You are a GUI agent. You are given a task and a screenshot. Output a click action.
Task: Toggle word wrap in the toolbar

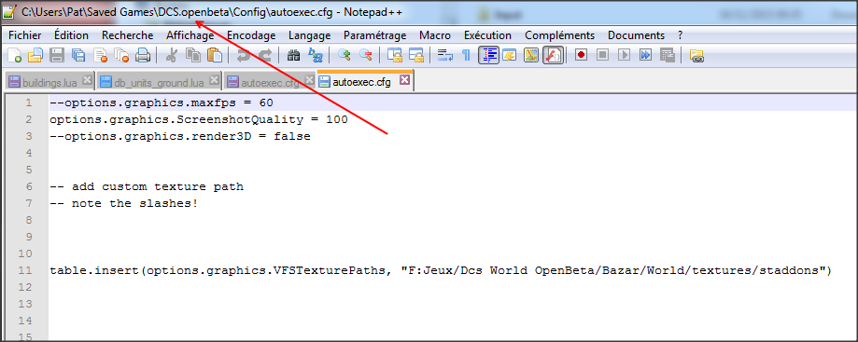[x=444, y=55]
